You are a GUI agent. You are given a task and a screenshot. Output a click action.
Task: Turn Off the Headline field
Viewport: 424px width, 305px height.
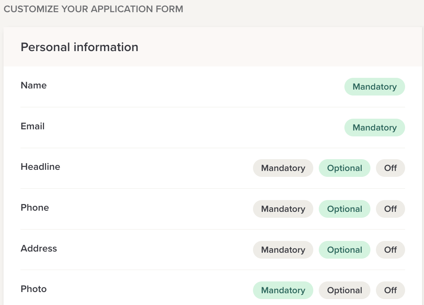pos(390,168)
